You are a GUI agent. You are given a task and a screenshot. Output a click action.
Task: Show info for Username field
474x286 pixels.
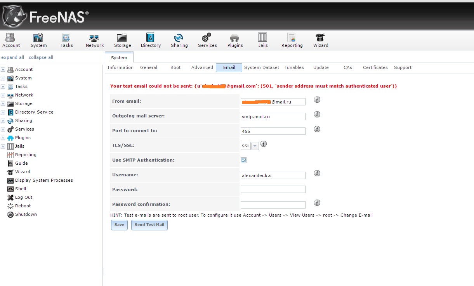point(317,173)
